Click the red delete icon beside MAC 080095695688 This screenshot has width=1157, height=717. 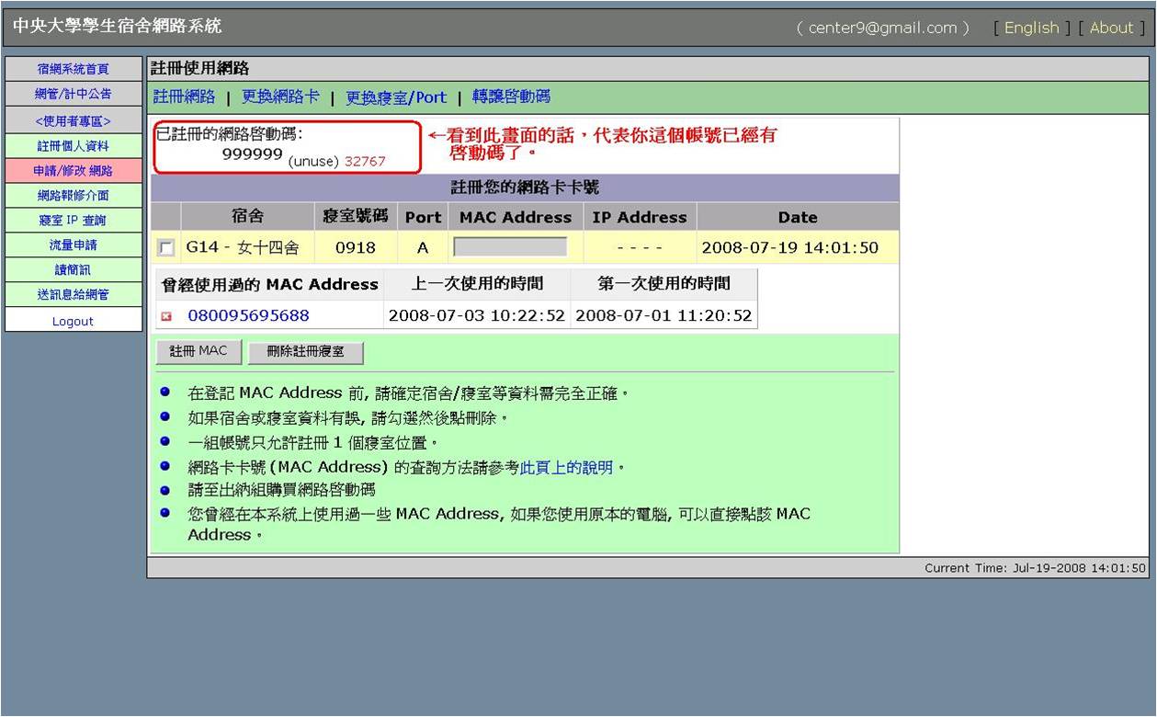click(x=166, y=316)
